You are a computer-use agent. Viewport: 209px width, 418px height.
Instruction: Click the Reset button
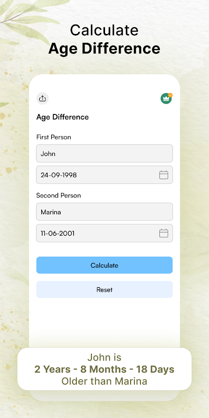point(104,289)
